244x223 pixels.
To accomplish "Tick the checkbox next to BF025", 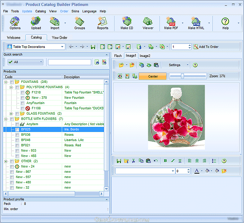I will point(17,130).
